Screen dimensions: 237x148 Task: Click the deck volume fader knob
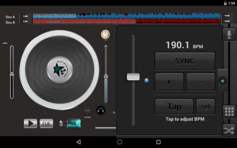coord(106,76)
